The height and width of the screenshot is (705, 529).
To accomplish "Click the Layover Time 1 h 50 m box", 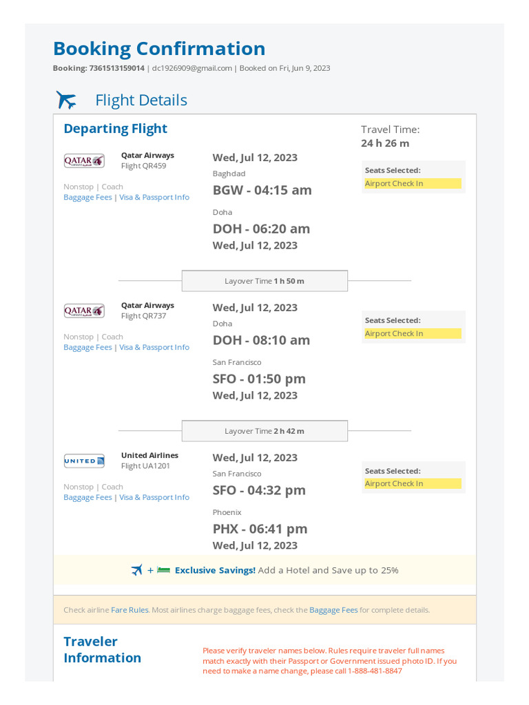I will coord(264,281).
